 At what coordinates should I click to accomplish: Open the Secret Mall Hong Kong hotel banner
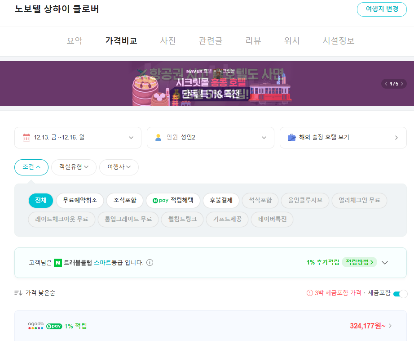[x=207, y=84]
